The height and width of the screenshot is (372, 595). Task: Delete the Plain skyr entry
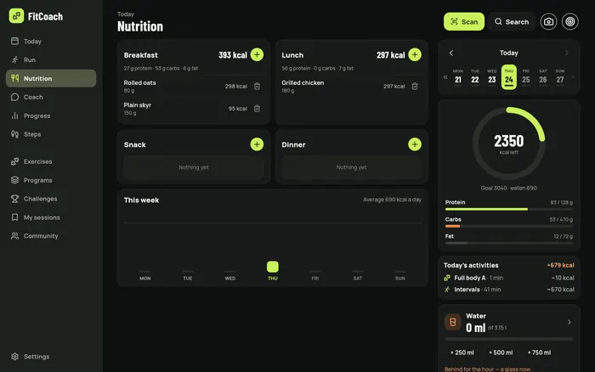coord(257,109)
